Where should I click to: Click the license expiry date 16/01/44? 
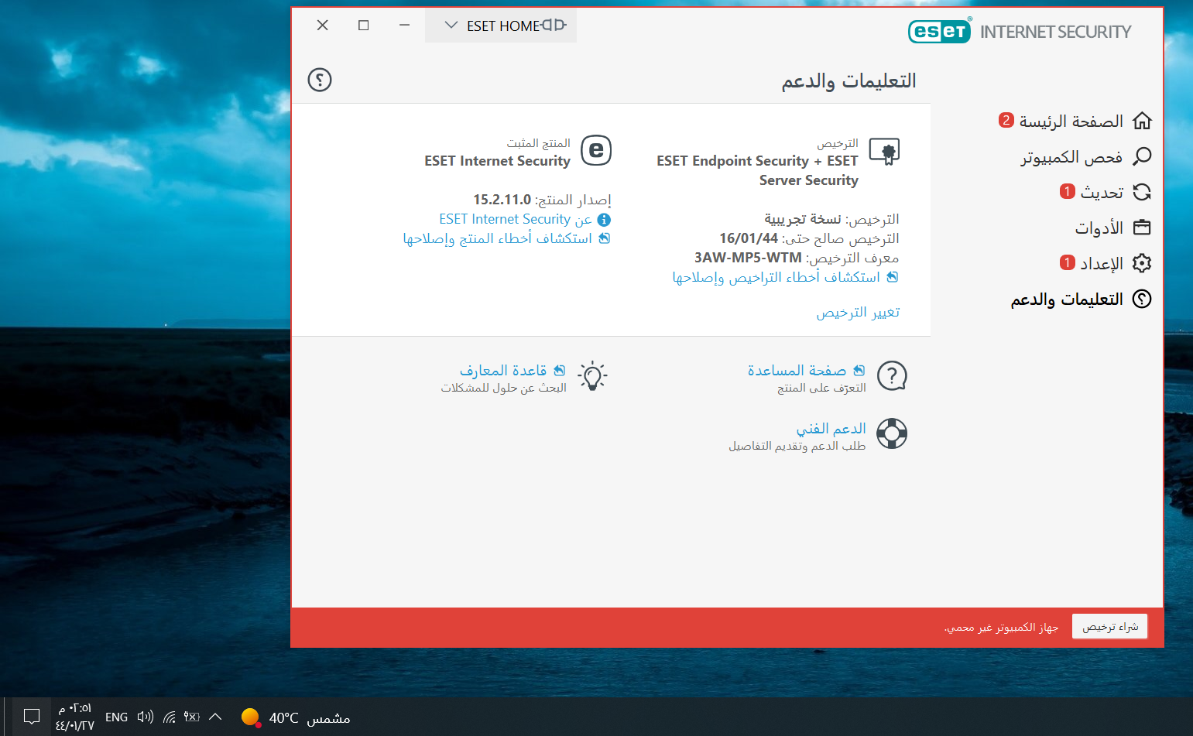(x=749, y=238)
